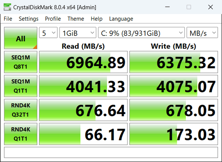Viewport: 222px width, 162px height.
Task: Click the RND4K Q32T1 read result 676.64
Action: (83, 110)
